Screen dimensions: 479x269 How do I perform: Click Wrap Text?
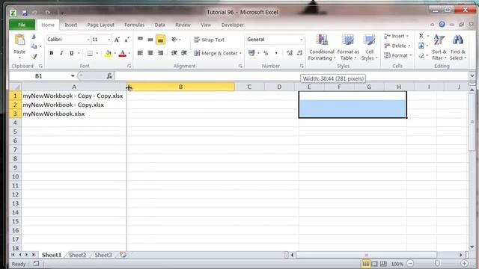click(209, 40)
